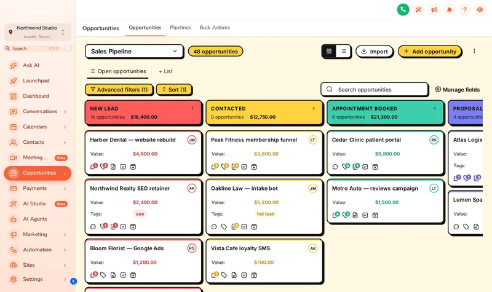Click tag icon on Oakline Law card
The width and height of the screenshot is (492, 292).
pos(224,226)
